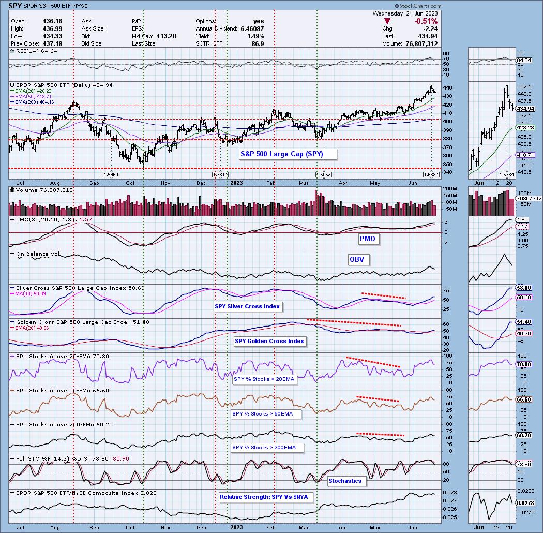Click the SPY % Stocks > 20EMA annotation

pos(264,379)
